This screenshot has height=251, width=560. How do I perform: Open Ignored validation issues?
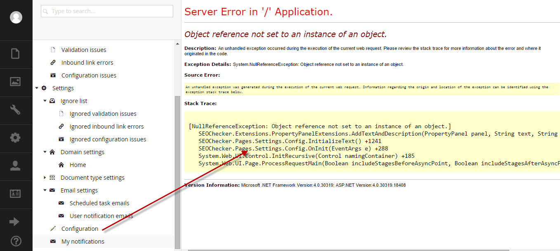point(103,114)
